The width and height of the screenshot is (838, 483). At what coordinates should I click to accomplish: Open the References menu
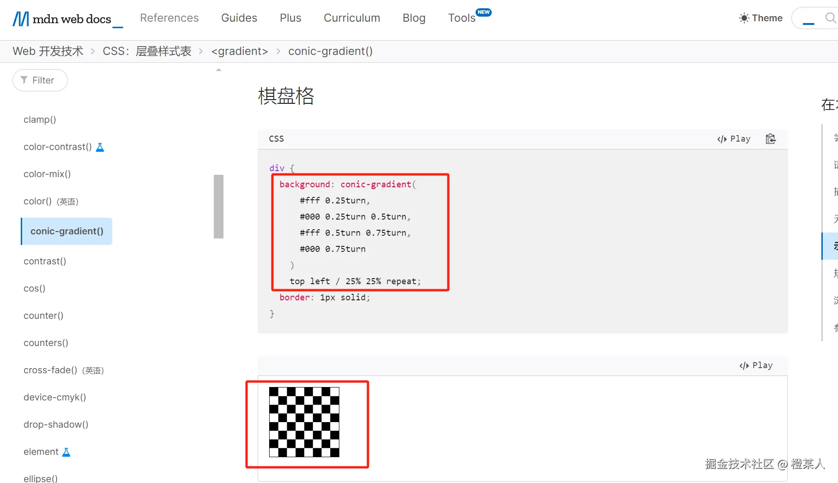(169, 18)
